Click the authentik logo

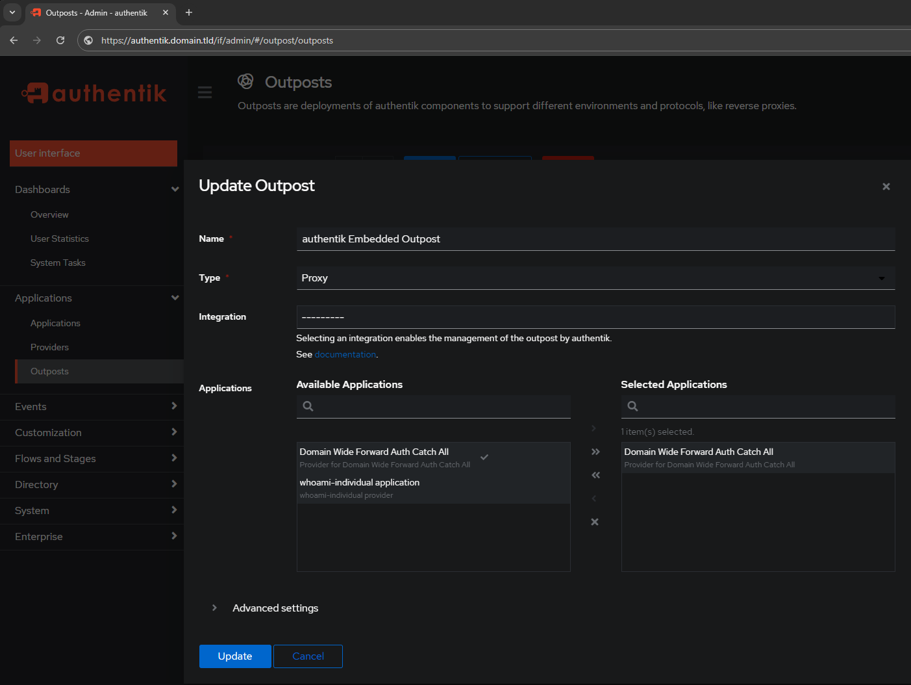(94, 94)
